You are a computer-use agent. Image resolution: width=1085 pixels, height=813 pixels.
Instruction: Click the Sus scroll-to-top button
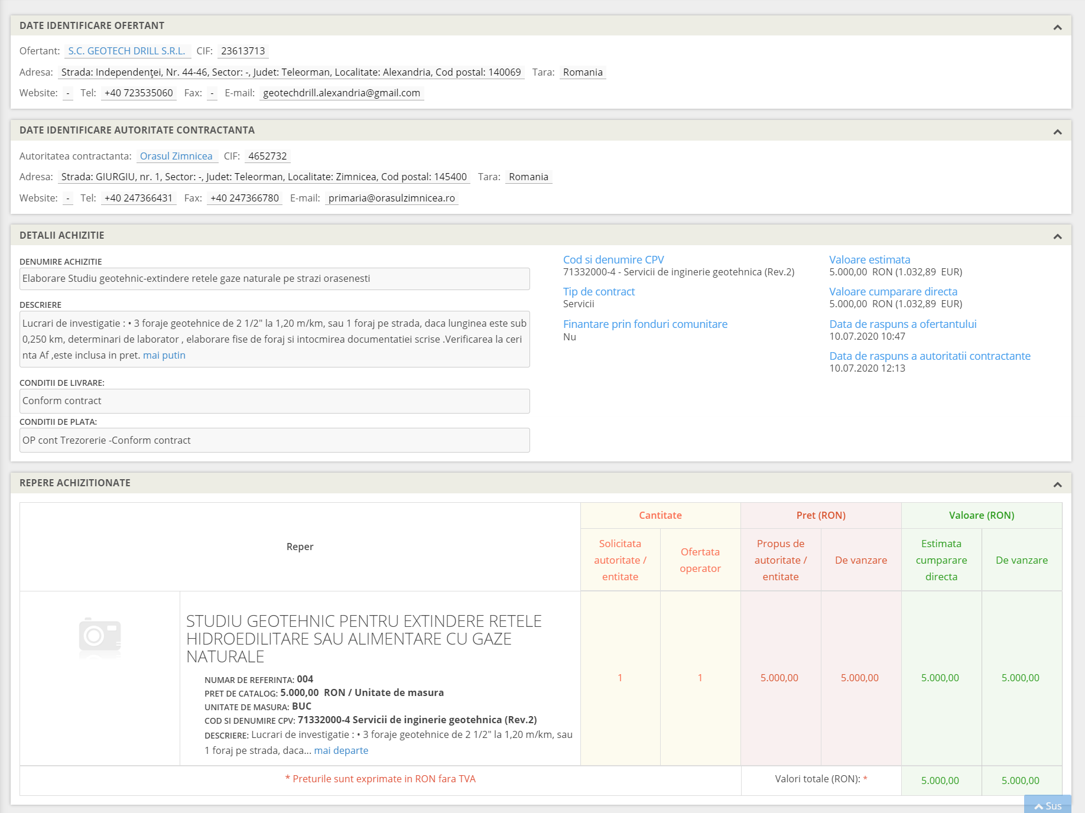pyautogui.click(x=1048, y=805)
